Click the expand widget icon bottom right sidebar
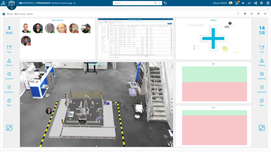 pyautogui.click(x=262, y=127)
